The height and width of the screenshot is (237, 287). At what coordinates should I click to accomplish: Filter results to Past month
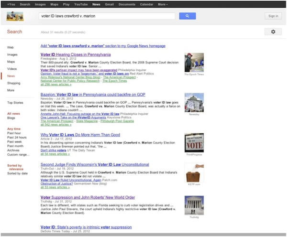tap(15, 146)
